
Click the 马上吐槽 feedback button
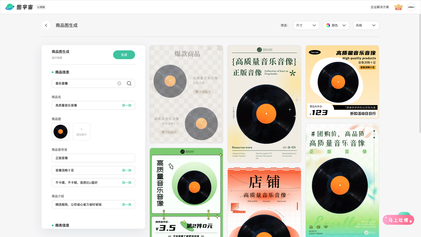click(x=399, y=220)
